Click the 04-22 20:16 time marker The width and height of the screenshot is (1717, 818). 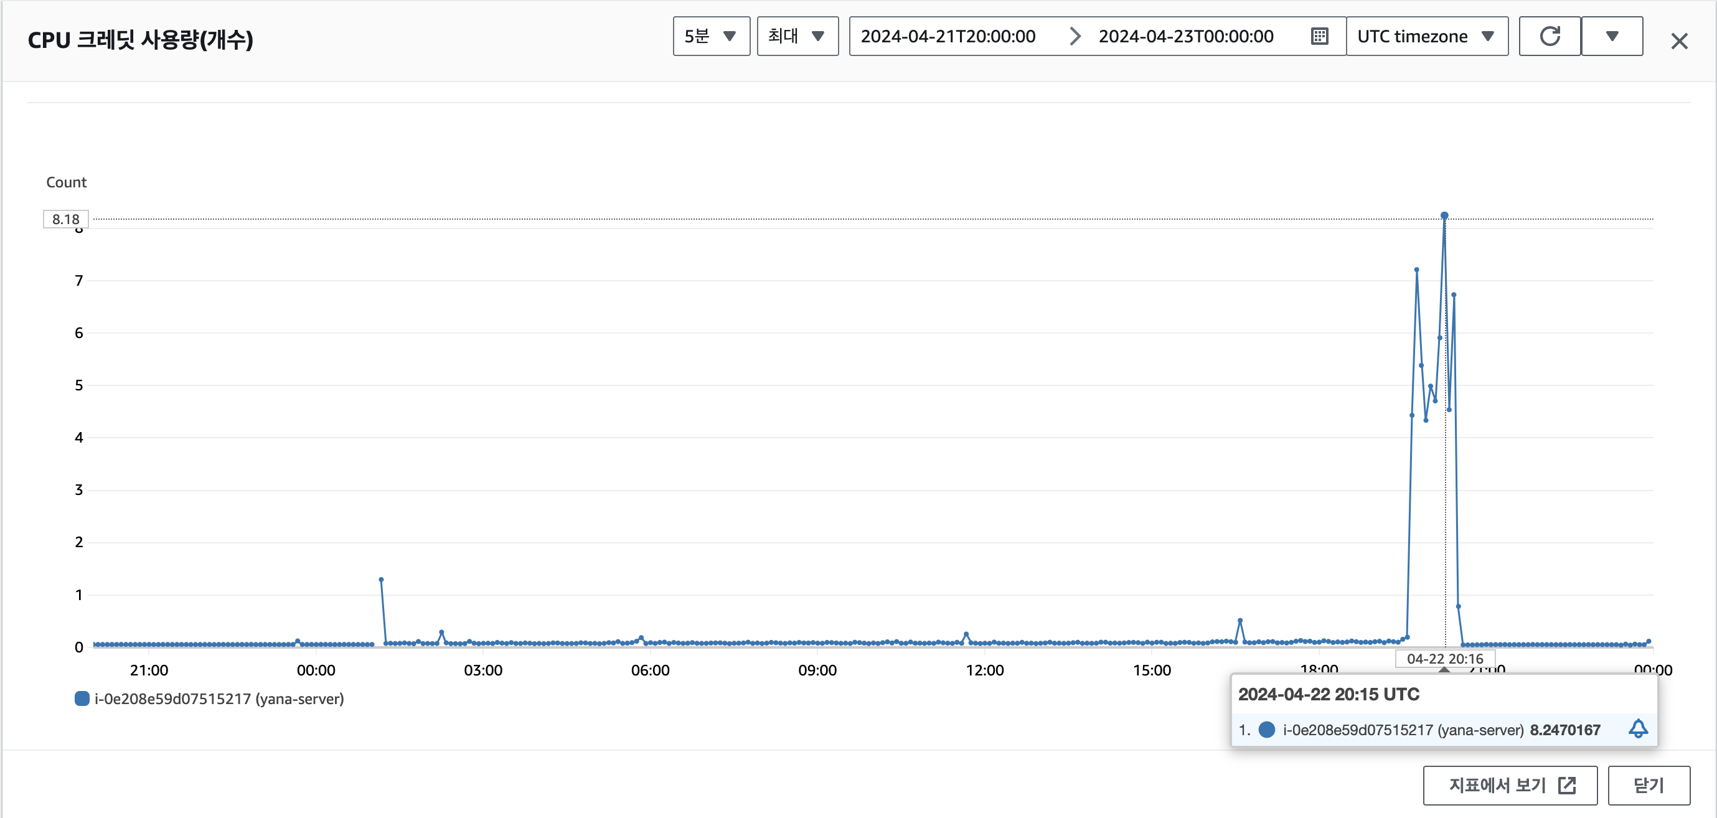click(x=1444, y=659)
